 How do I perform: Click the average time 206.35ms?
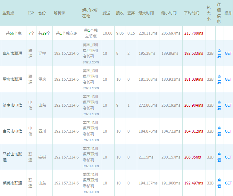tap(193, 157)
